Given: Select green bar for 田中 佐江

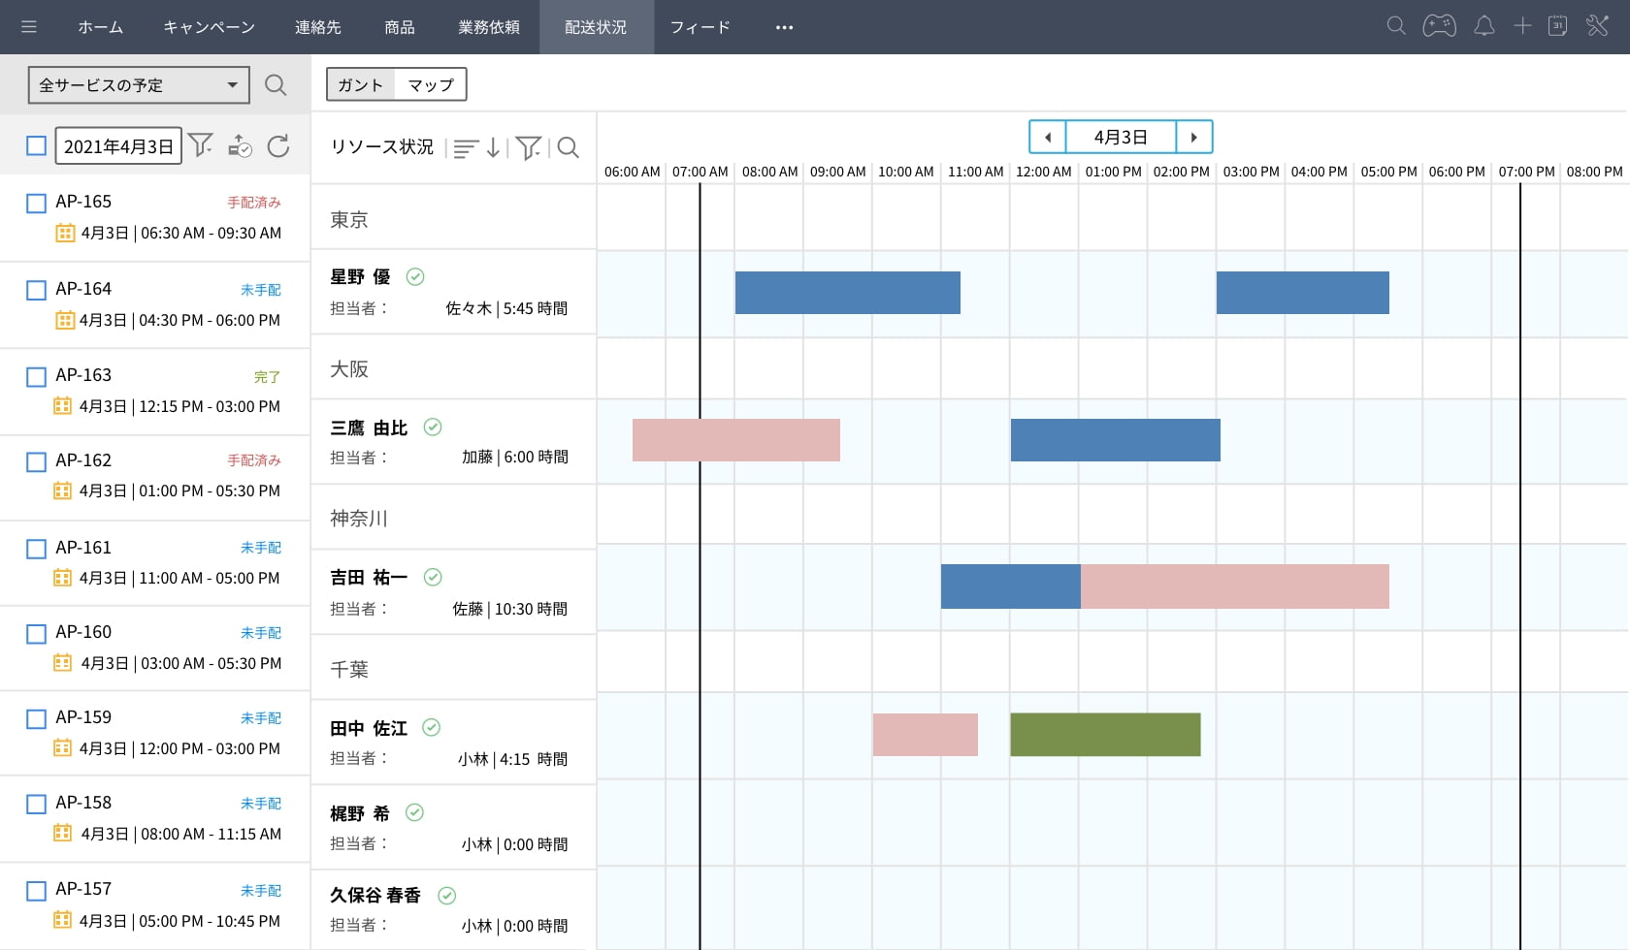Looking at the screenshot, I should click(1105, 735).
